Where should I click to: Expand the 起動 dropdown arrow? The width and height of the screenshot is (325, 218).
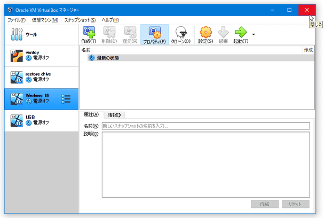253,35
